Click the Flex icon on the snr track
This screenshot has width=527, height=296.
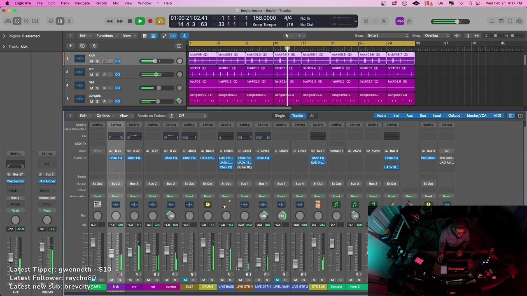click(117, 75)
